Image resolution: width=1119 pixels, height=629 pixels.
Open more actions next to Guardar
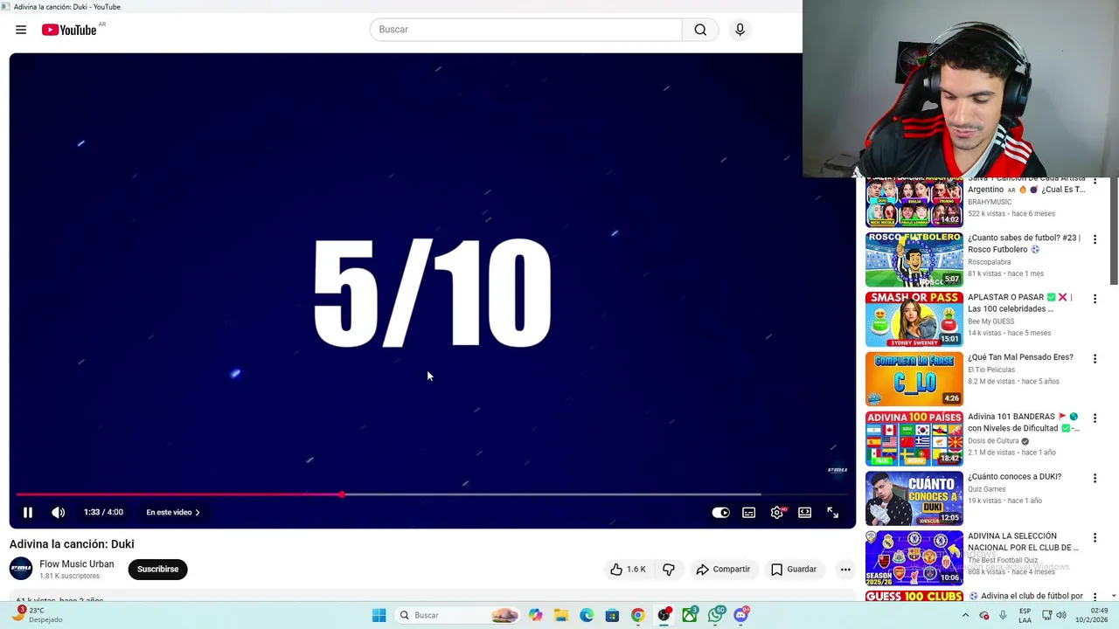pyautogui.click(x=845, y=570)
